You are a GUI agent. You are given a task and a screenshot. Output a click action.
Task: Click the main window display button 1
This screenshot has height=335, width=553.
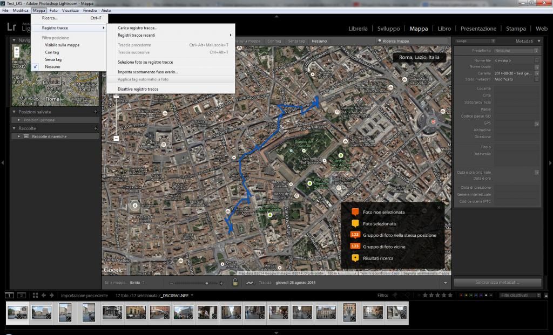[9, 295]
